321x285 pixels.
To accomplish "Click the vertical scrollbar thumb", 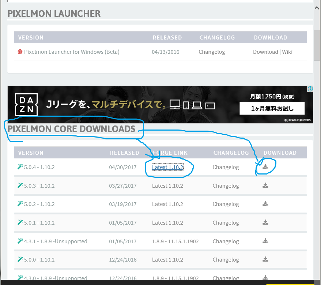I will 317,45.
